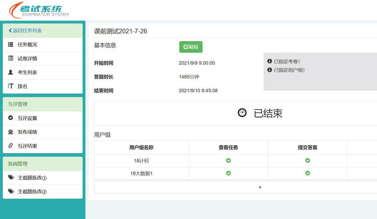Toggle 提交答案 check for 18大数据1
377x219 pixels.
308,173
